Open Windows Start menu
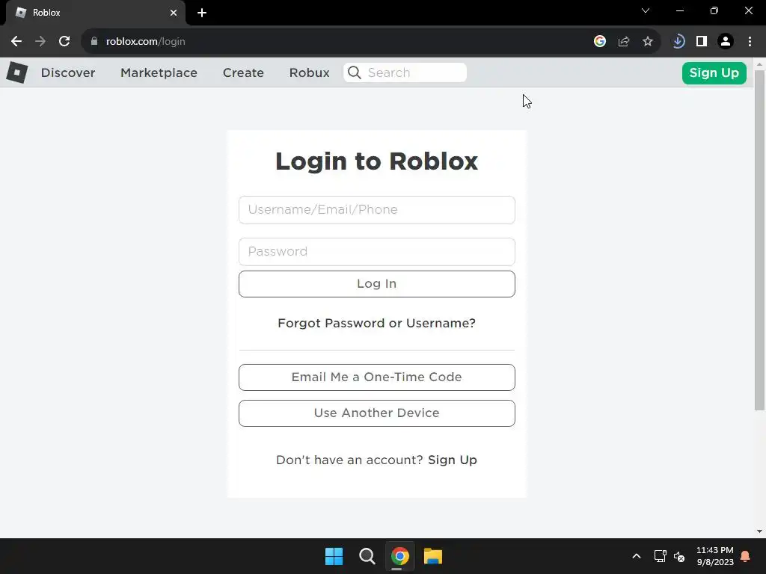Viewport: 766px width, 574px height. pyautogui.click(x=334, y=556)
